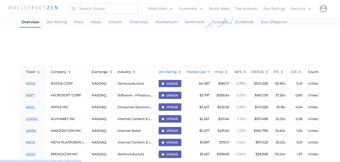Switch to the Momentum tab
The height and width of the screenshot is (162, 340).
pyautogui.click(x=166, y=22)
